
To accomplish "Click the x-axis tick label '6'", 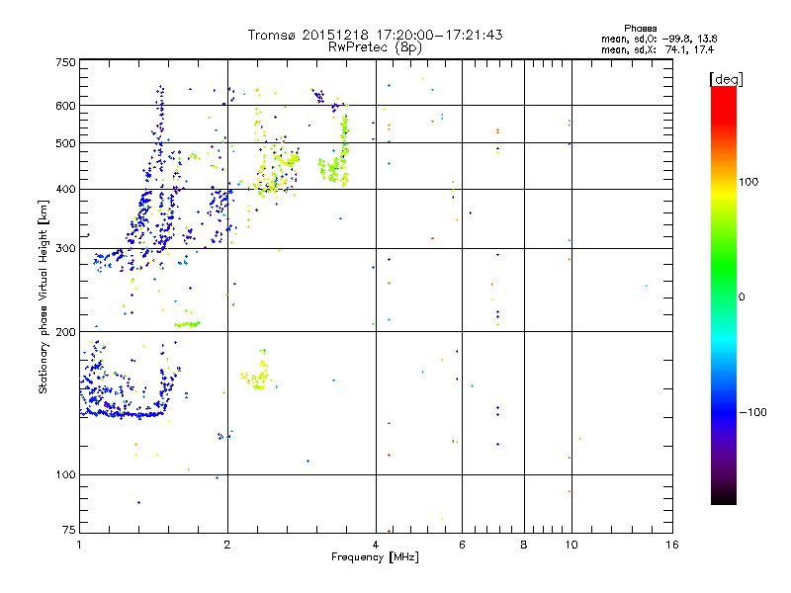I will coord(462,545).
